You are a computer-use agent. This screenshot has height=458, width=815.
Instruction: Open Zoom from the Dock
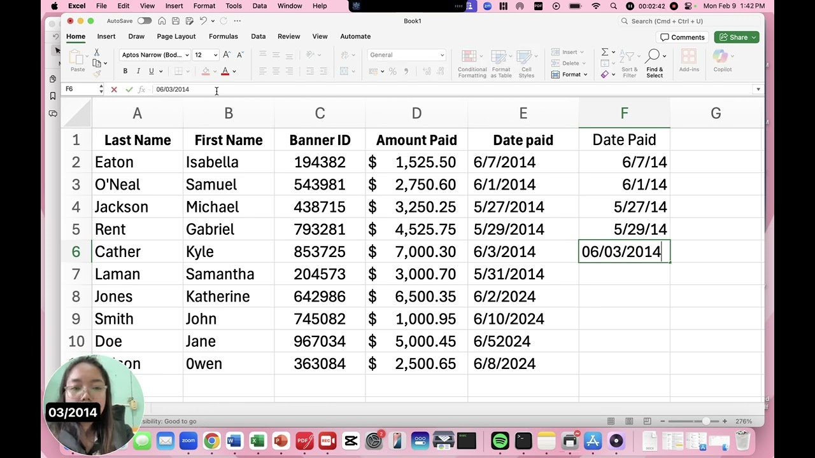click(x=188, y=440)
